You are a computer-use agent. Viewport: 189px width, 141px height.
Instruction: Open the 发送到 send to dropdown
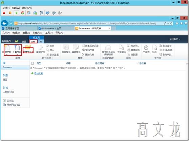133,46
